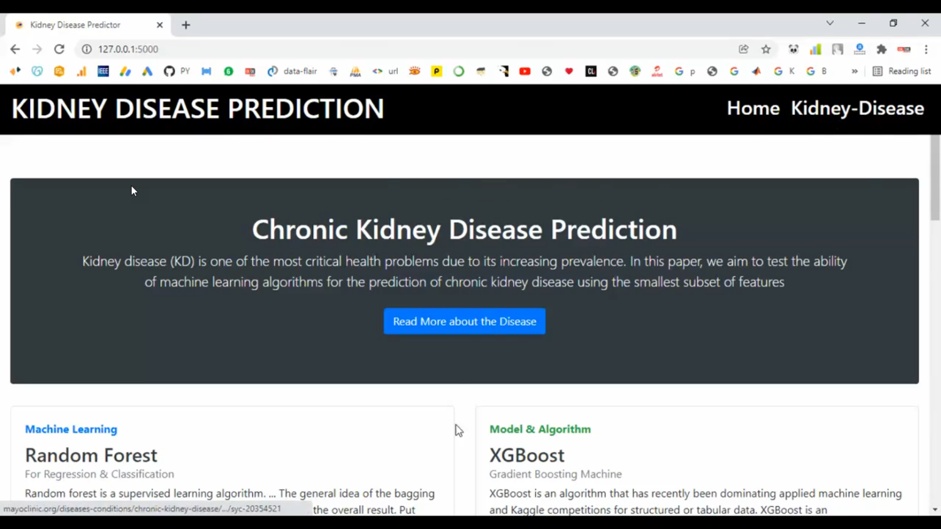Open the tab search dropdown arrow
The image size is (941, 529).
(x=830, y=23)
